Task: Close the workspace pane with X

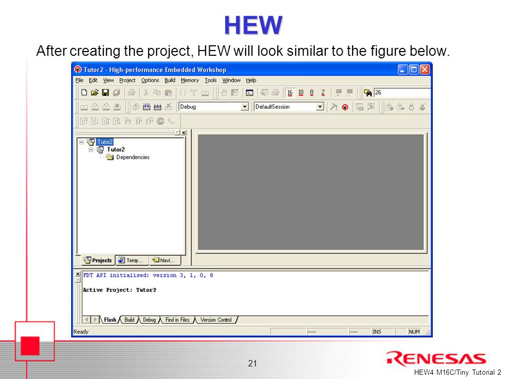Action: [x=183, y=133]
